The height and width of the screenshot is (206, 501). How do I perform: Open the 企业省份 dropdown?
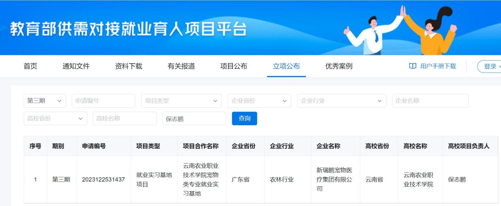click(259, 101)
